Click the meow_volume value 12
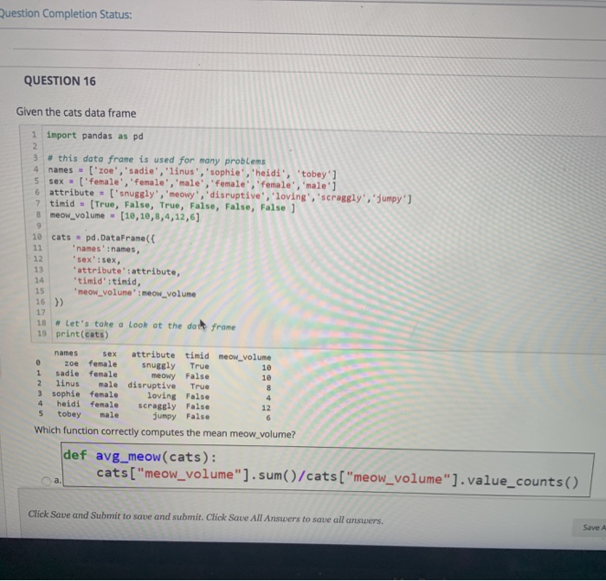The image size is (606, 581). pyautogui.click(x=267, y=408)
